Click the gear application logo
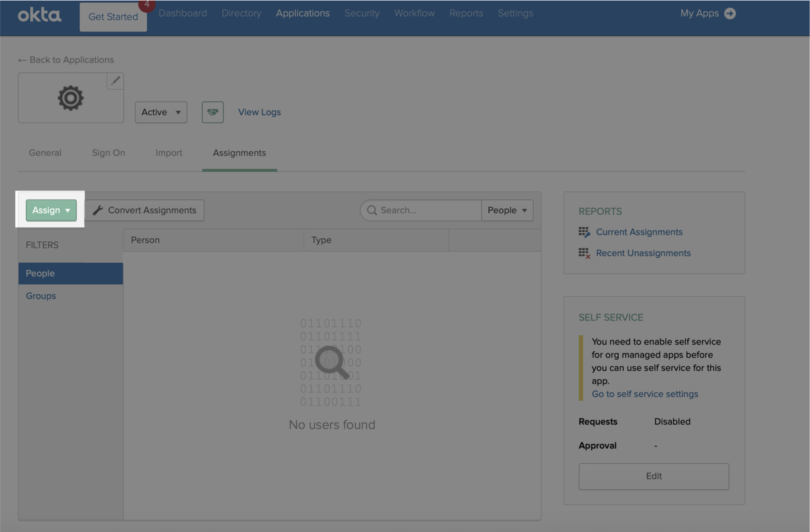 point(71,98)
